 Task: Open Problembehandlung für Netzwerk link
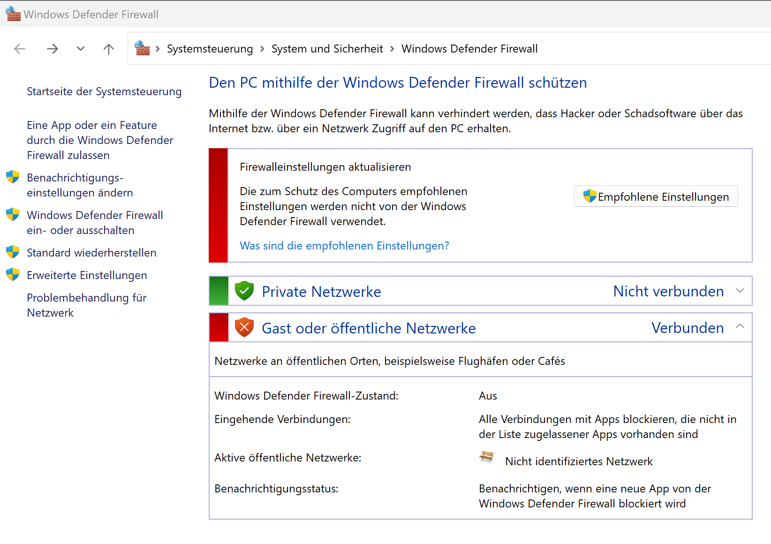86,305
